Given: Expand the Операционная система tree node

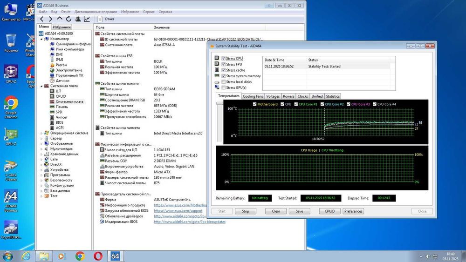Looking at the screenshot, I should [x=41, y=133].
